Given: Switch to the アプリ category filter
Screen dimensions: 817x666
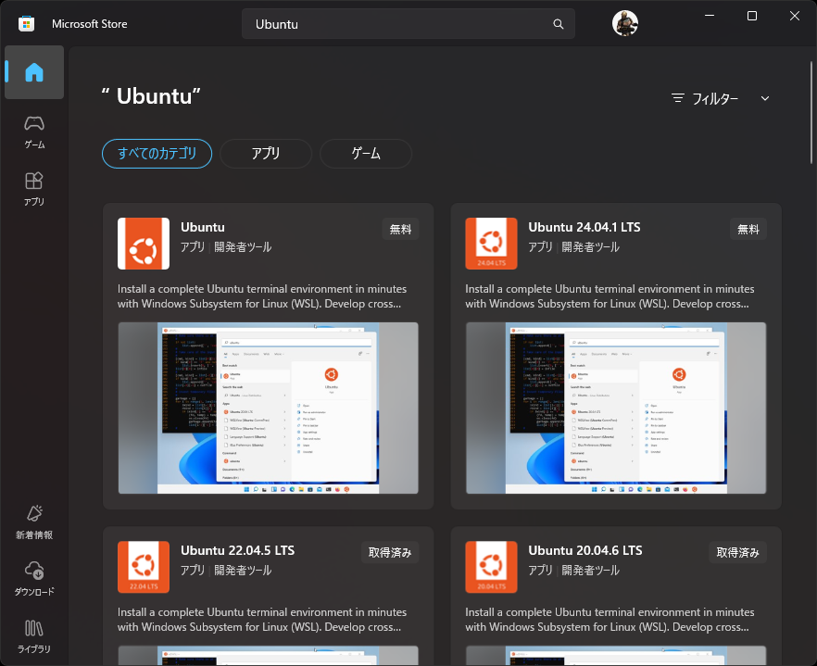Looking at the screenshot, I should pos(266,154).
